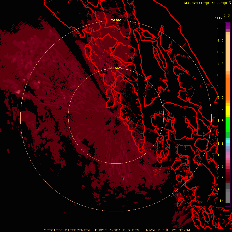Pick the cyan band of the color bar
Image resolution: width=232 pixels, height=232 pixels.
228,142
